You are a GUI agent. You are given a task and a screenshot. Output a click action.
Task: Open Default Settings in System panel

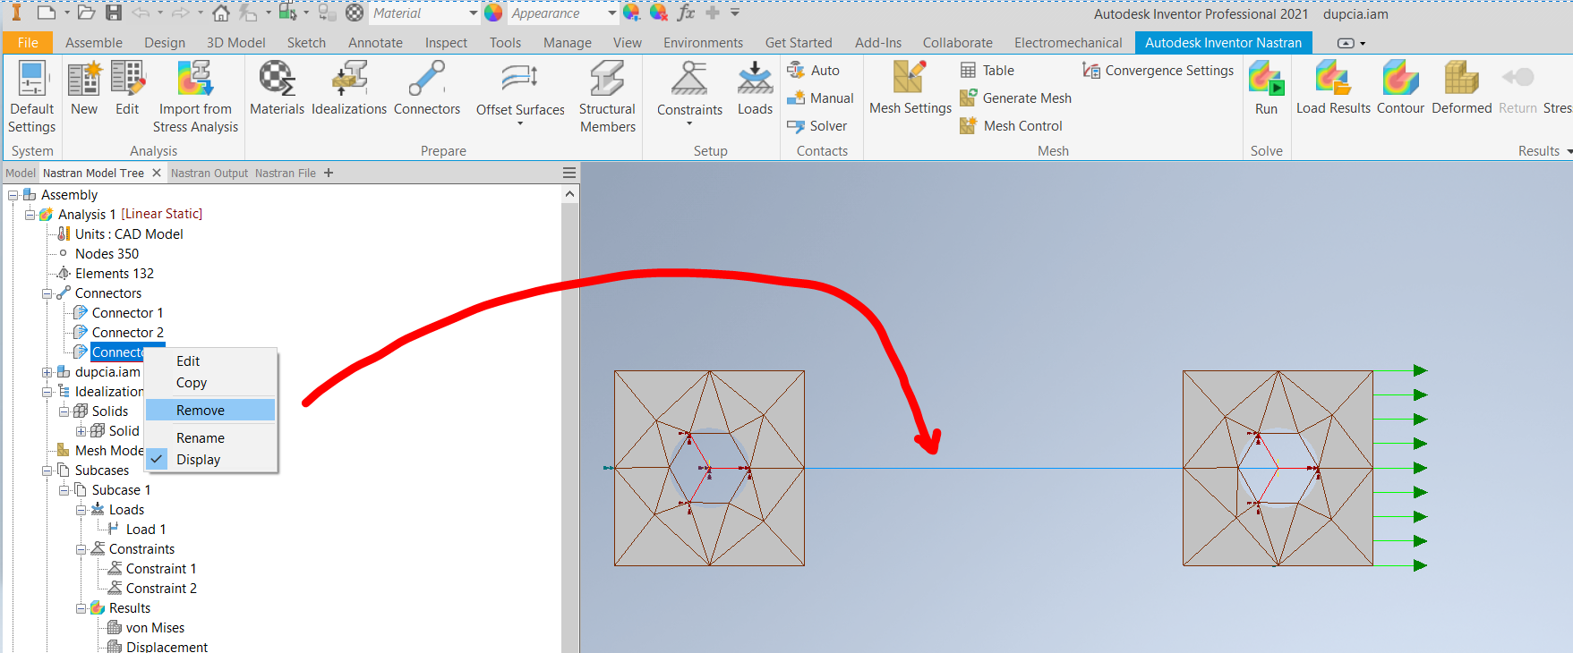(32, 97)
